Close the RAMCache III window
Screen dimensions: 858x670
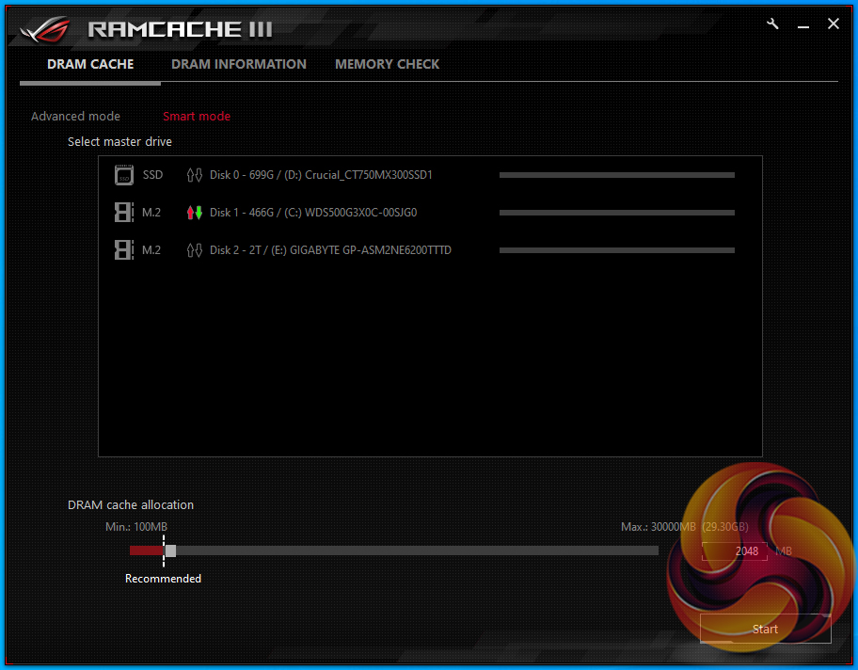(x=833, y=24)
